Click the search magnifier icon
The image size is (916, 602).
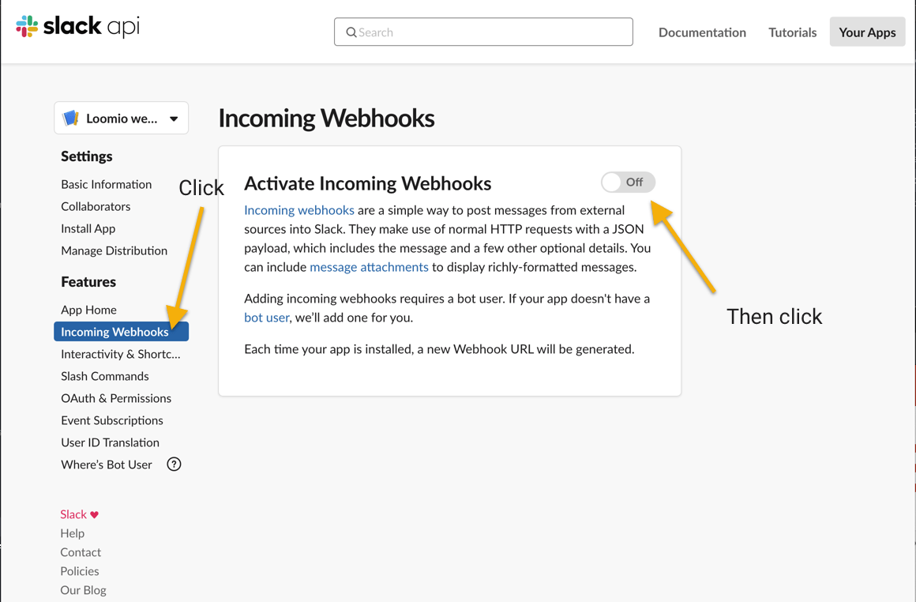[351, 32]
